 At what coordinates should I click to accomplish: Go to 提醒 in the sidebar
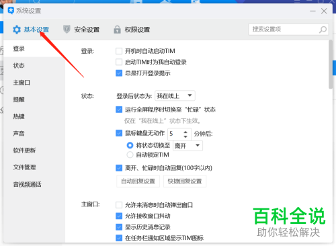point(34,99)
